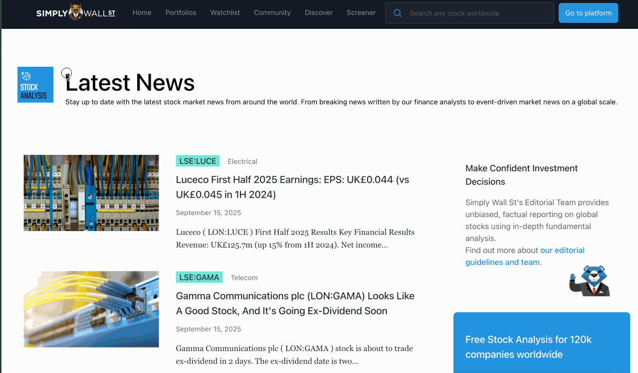The height and width of the screenshot is (373, 638).
Task: Click the September 15, 2025 date under Gamma
Action: click(x=209, y=329)
